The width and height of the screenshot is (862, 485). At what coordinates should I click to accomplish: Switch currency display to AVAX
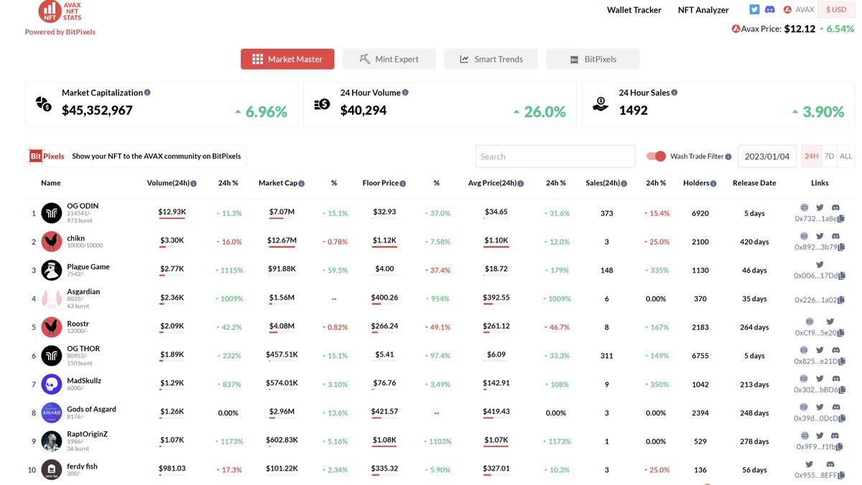coord(799,9)
